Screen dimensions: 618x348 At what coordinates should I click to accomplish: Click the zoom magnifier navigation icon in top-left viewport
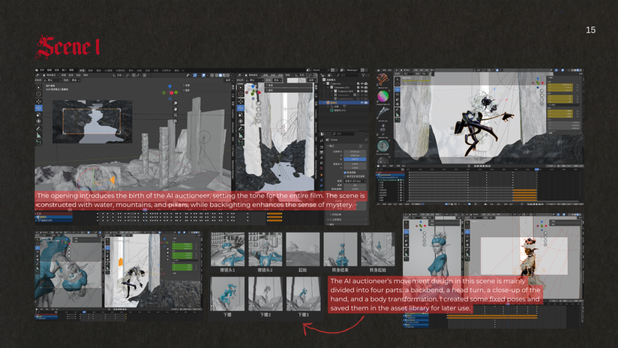click(175, 103)
